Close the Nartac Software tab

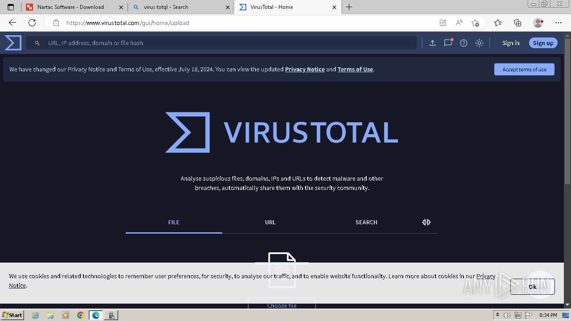coord(121,7)
